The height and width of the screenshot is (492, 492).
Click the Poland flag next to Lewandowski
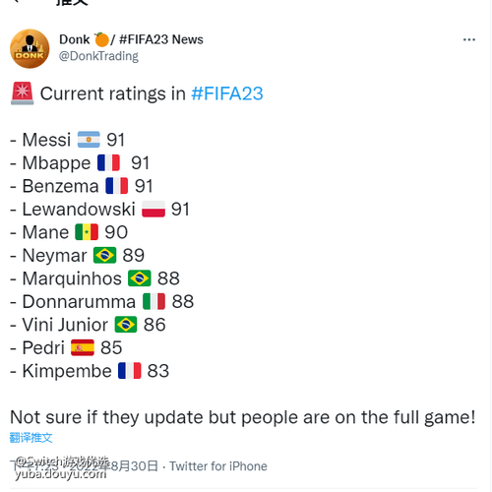(x=154, y=210)
